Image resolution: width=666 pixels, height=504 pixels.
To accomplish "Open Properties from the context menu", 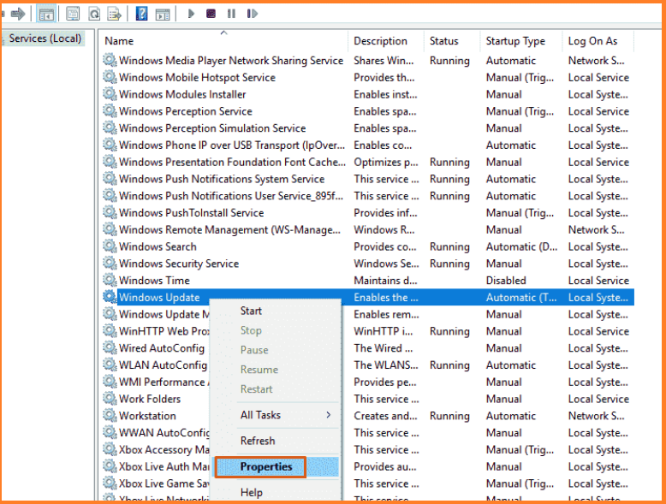I will tap(266, 466).
